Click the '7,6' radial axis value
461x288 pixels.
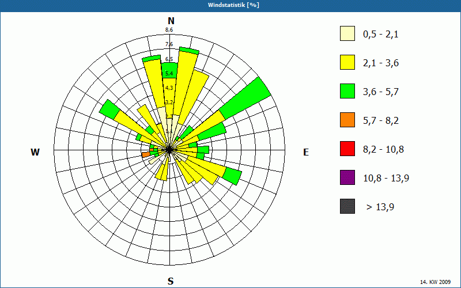(169, 44)
